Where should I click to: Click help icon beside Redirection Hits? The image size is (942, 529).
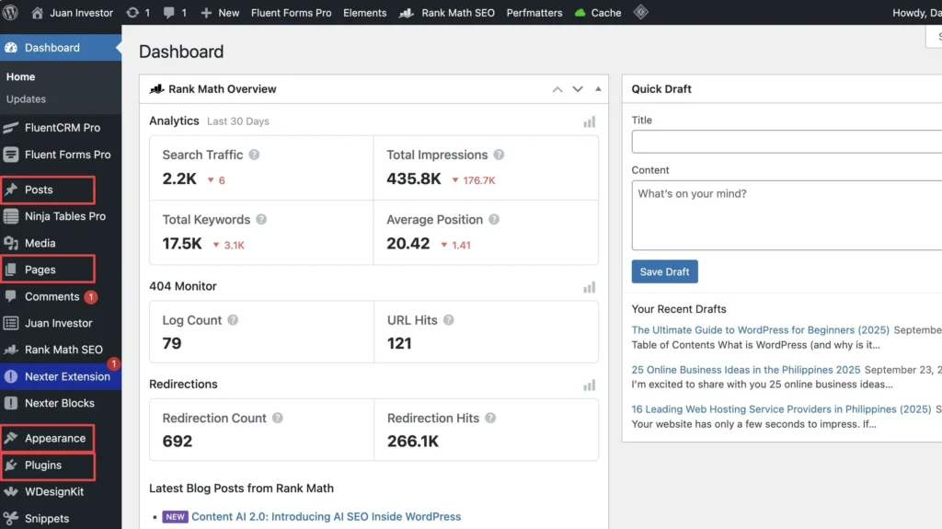pyautogui.click(x=490, y=418)
